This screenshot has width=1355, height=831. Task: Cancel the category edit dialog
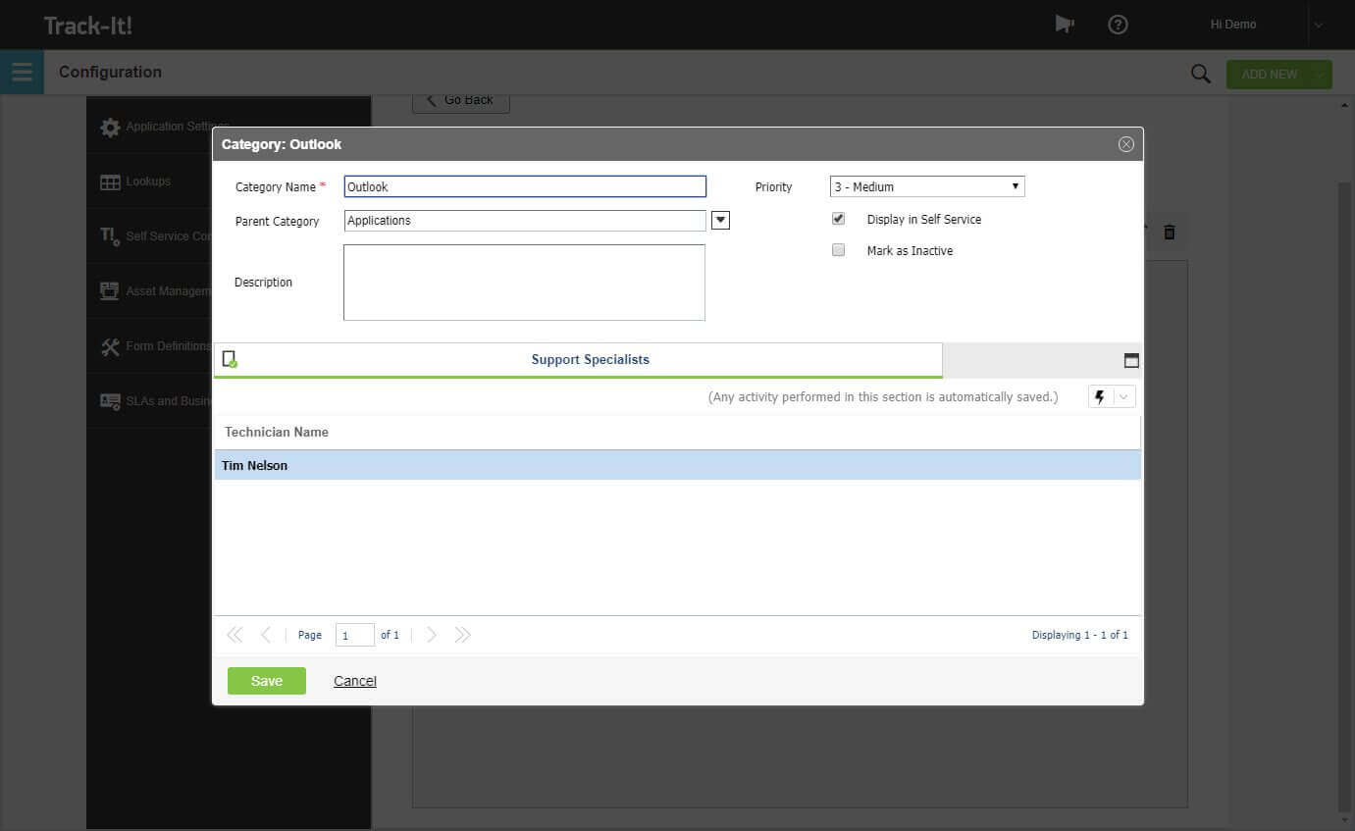pyautogui.click(x=354, y=680)
